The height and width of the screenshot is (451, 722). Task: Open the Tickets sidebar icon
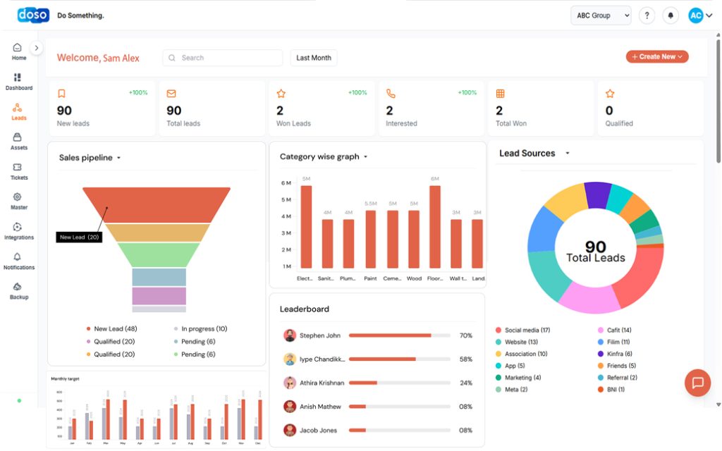click(x=18, y=167)
